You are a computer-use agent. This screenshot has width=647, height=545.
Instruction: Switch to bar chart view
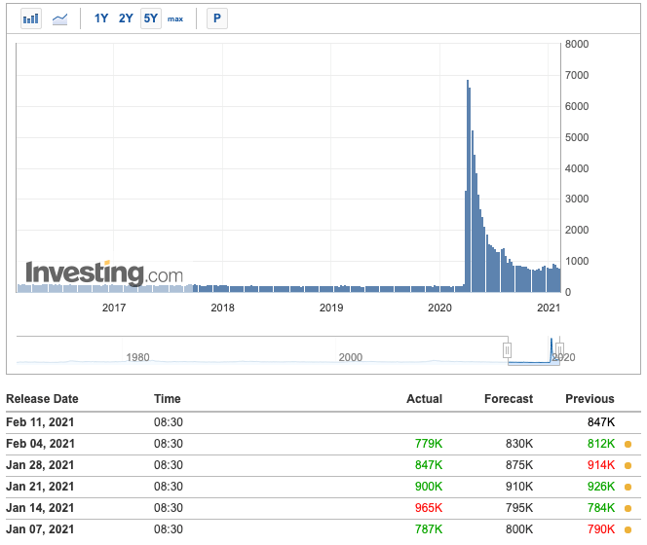[31, 18]
